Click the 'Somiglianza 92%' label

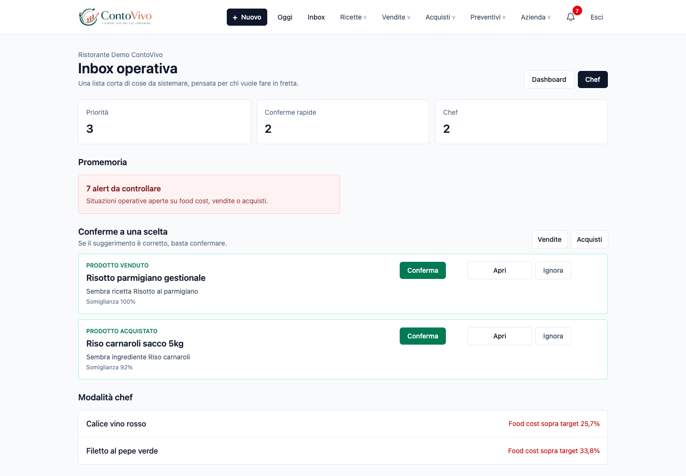pos(110,367)
